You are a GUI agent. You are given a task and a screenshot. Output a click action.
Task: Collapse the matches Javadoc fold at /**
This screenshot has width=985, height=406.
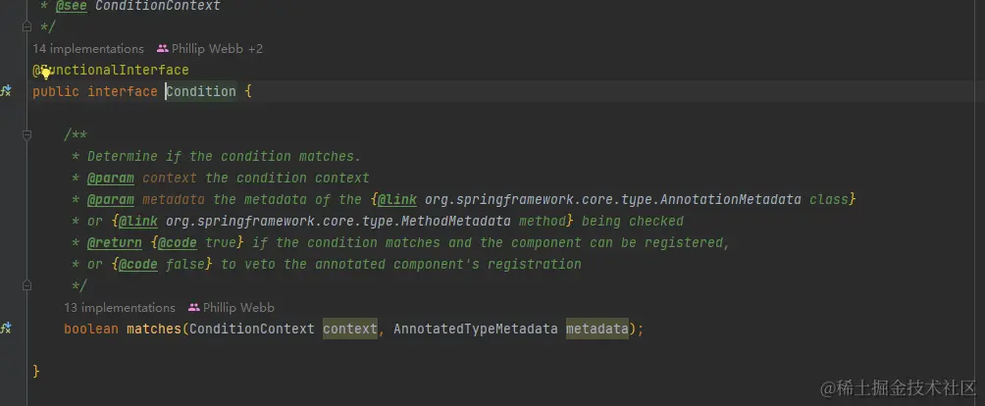[26, 134]
